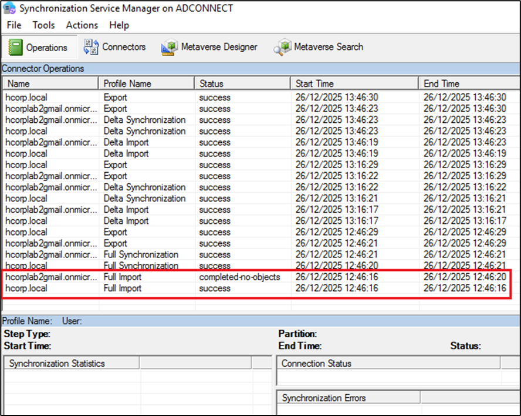
Task: Open the Actions menu
Action: click(82, 25)
